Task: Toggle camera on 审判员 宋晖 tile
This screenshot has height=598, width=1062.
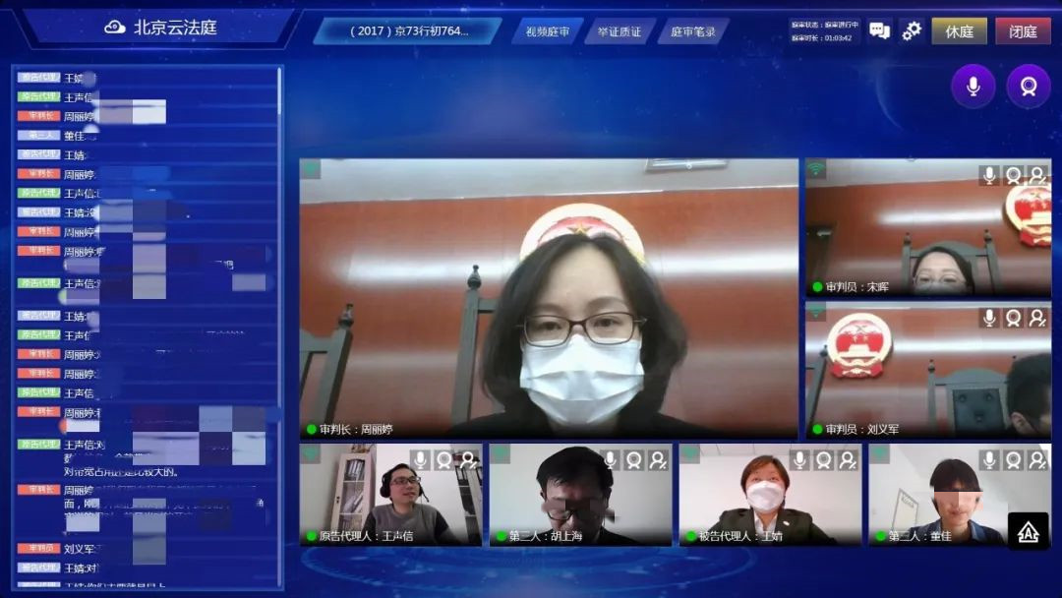Action: tap(1013, 175)
